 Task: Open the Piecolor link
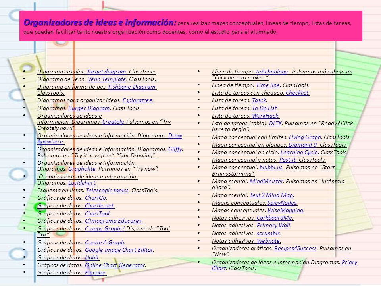(x=95, y=272)
